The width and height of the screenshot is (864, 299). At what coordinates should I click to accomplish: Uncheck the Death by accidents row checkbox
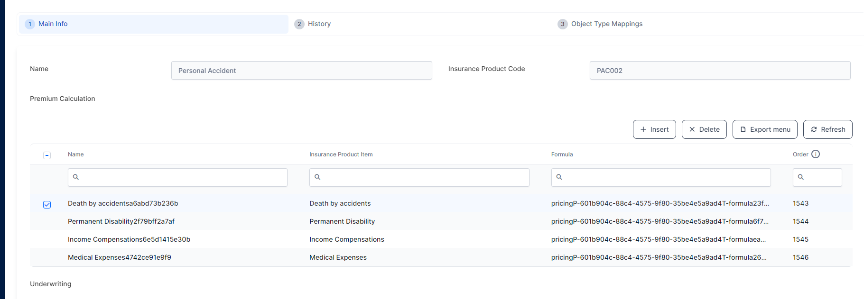(47, 205)
